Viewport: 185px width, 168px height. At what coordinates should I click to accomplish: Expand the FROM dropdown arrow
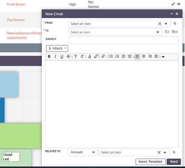point(166,24)
